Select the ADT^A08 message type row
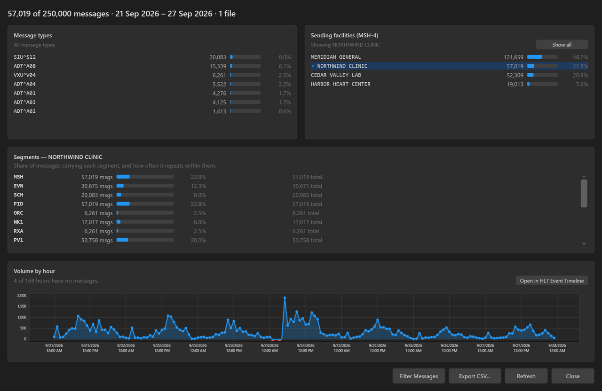Image resolution: width=602 pixels, height=391 pixels. [152, 66]
